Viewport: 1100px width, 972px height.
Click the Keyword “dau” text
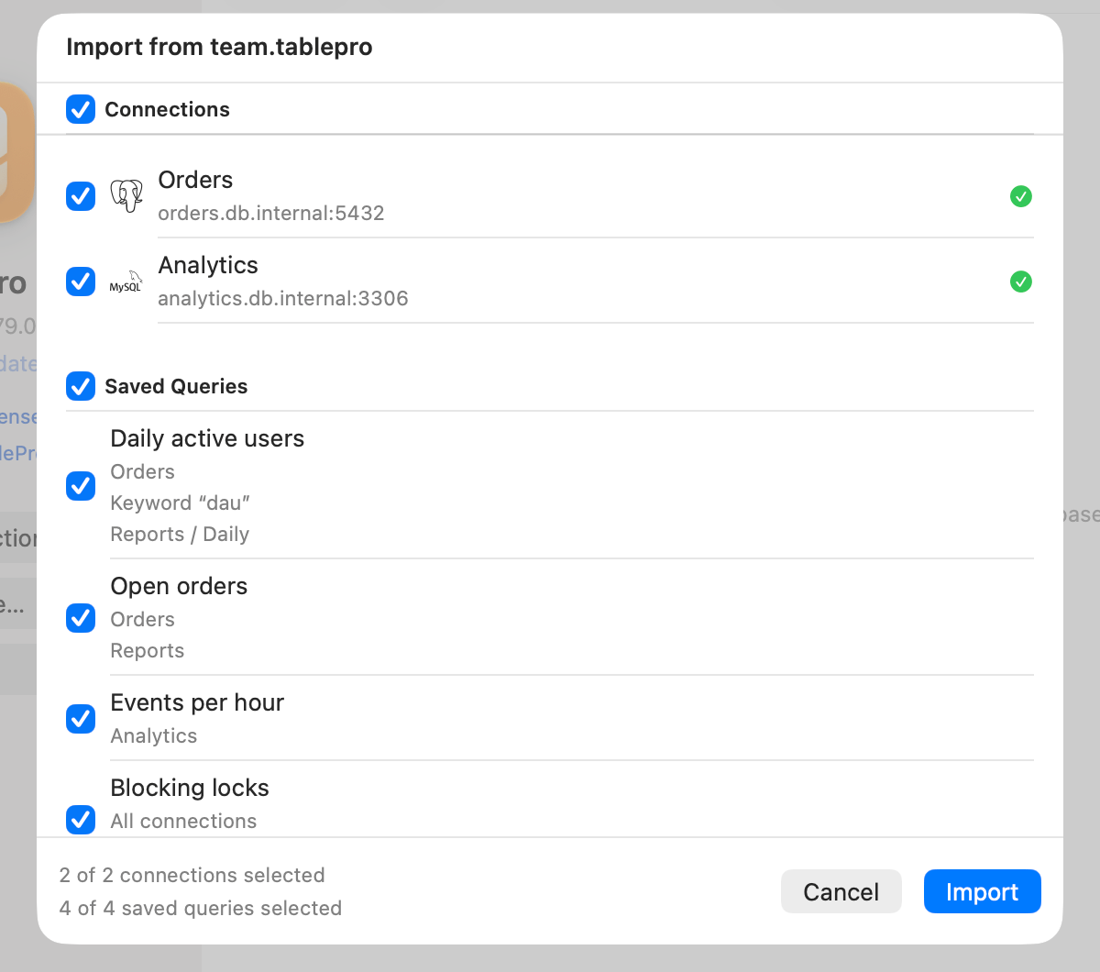pos(181,503)
